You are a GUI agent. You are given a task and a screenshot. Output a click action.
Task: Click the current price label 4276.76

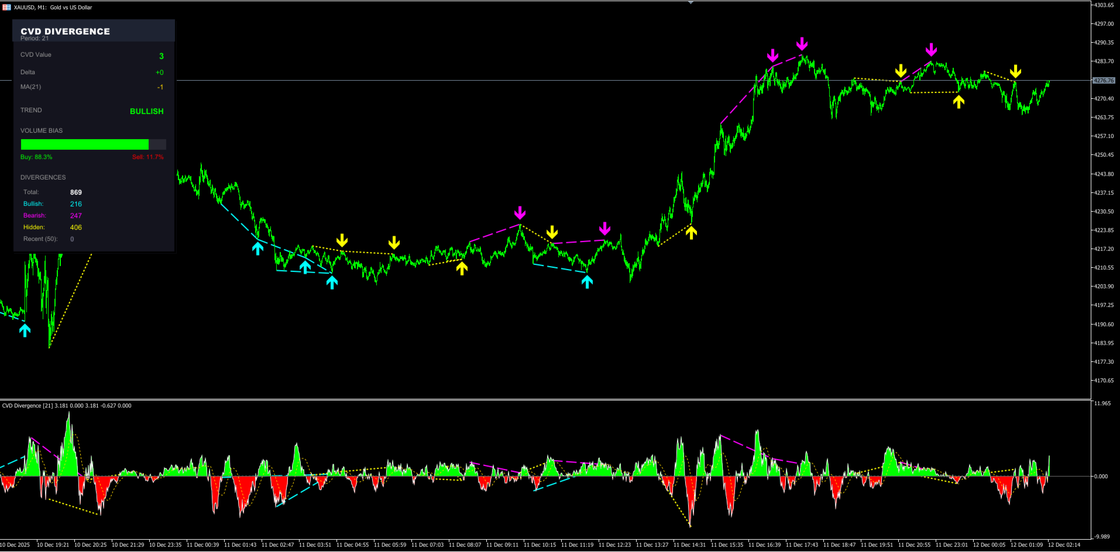coord(1104,81)
